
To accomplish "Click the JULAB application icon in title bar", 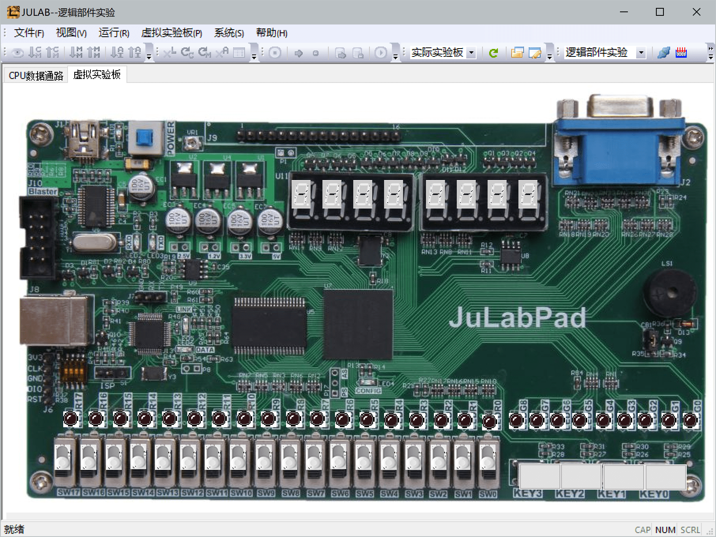I will coord(13,12).
